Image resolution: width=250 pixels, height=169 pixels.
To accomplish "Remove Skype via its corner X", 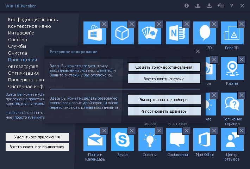I will (132, 131).
